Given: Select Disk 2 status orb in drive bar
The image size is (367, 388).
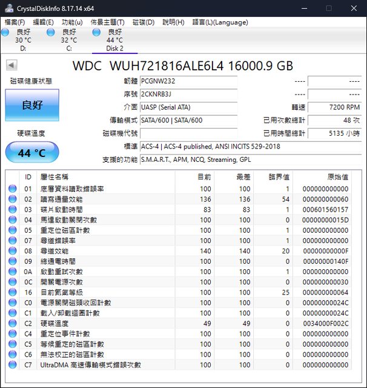Looking at the screenshot, I should 96,32.
